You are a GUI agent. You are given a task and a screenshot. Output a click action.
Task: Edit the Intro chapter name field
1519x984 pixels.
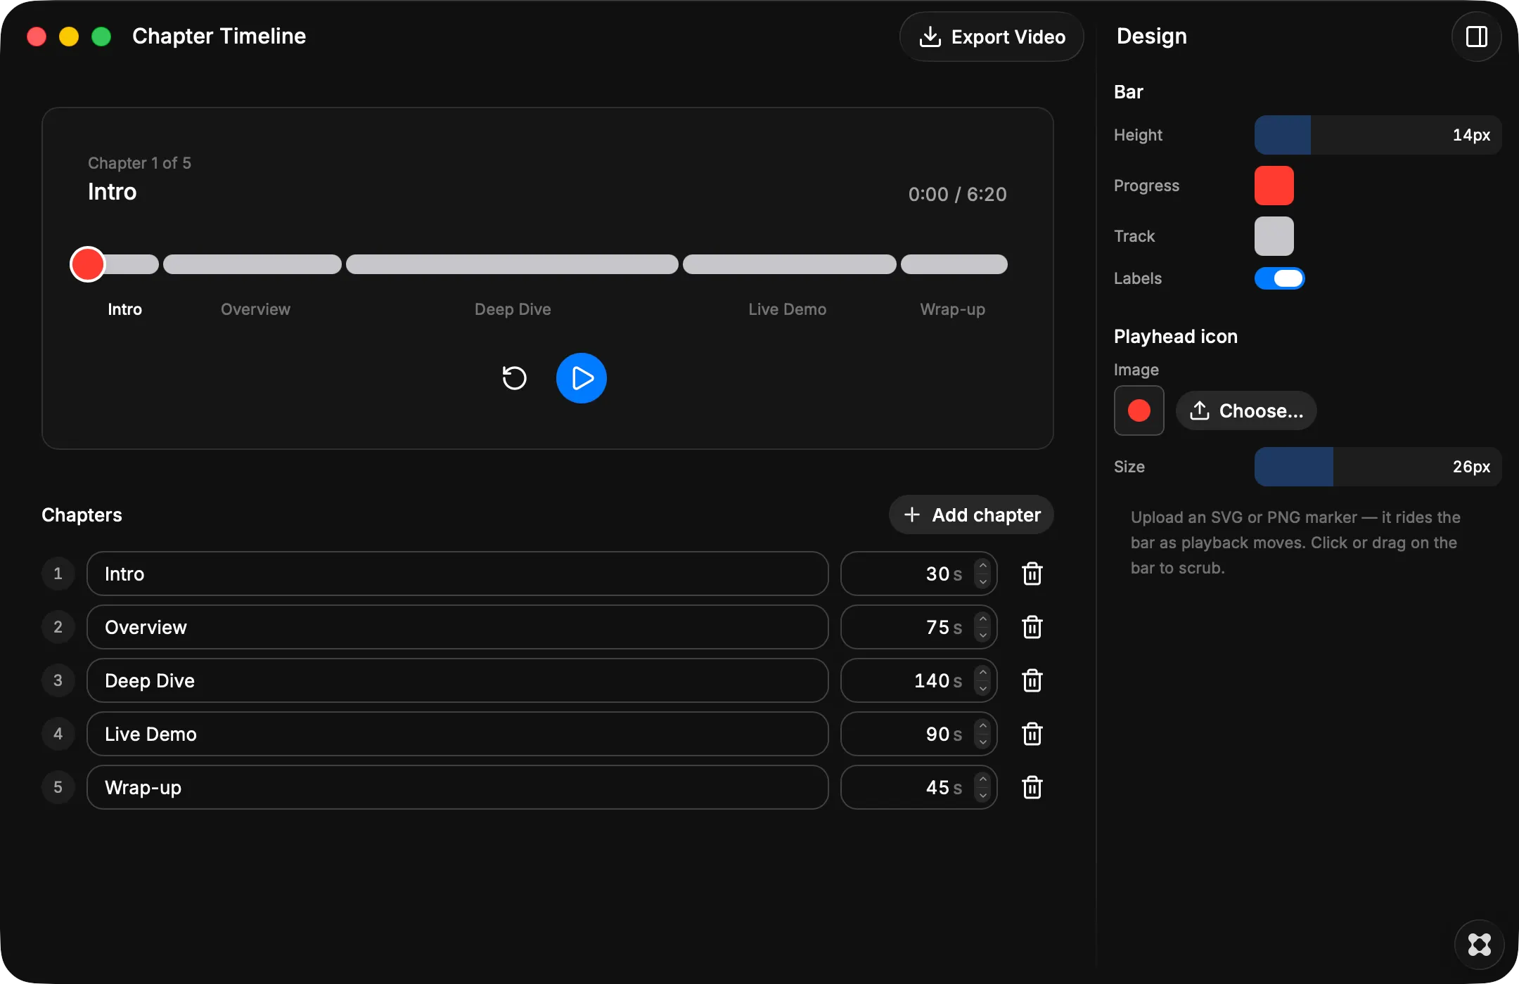(458, 574)
